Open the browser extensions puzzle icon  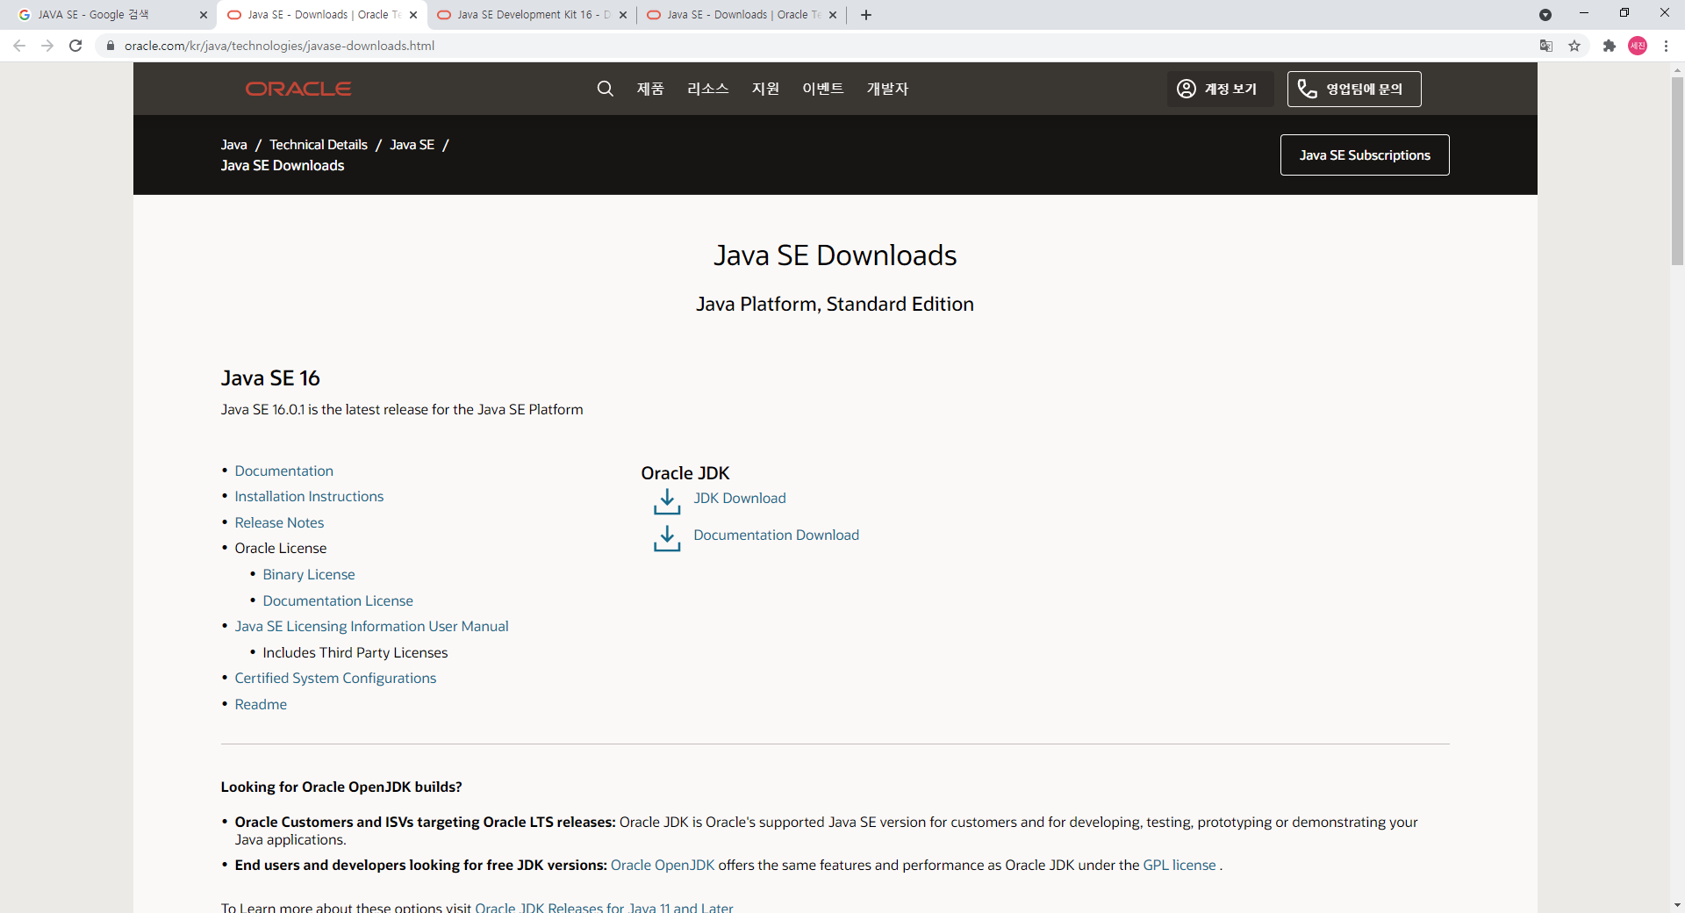click(x=1610, y=46)
